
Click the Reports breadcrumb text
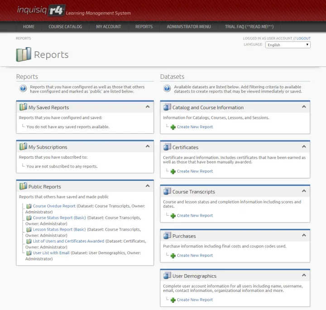pos(24,39)
